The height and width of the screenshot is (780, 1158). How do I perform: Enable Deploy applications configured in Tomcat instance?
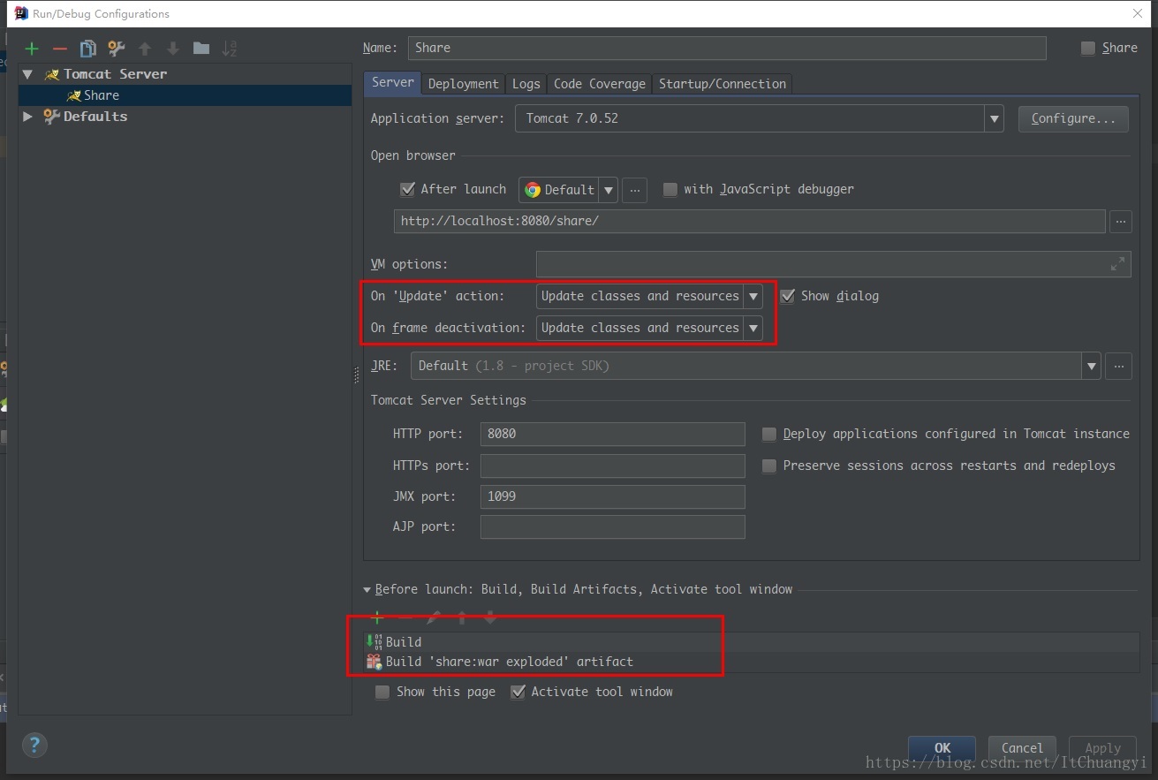pos(769,434)
